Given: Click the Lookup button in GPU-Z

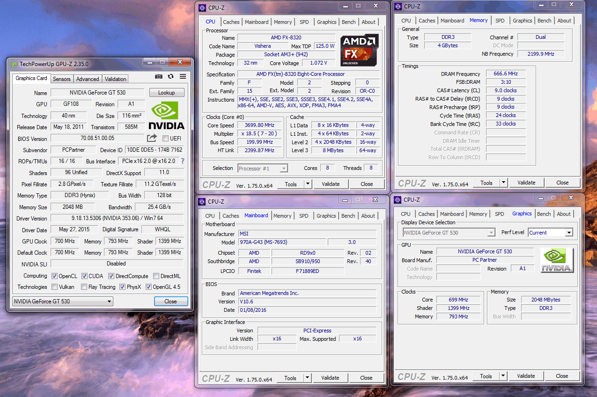Looking at the screenshot, I should click(167, 93).
